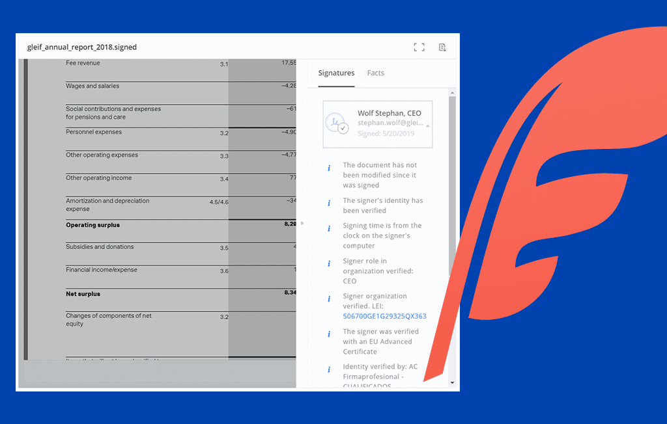Click info icon beside 'Signer role in organization verified'
Screen dimensions: 667x424
pos(329,264)
